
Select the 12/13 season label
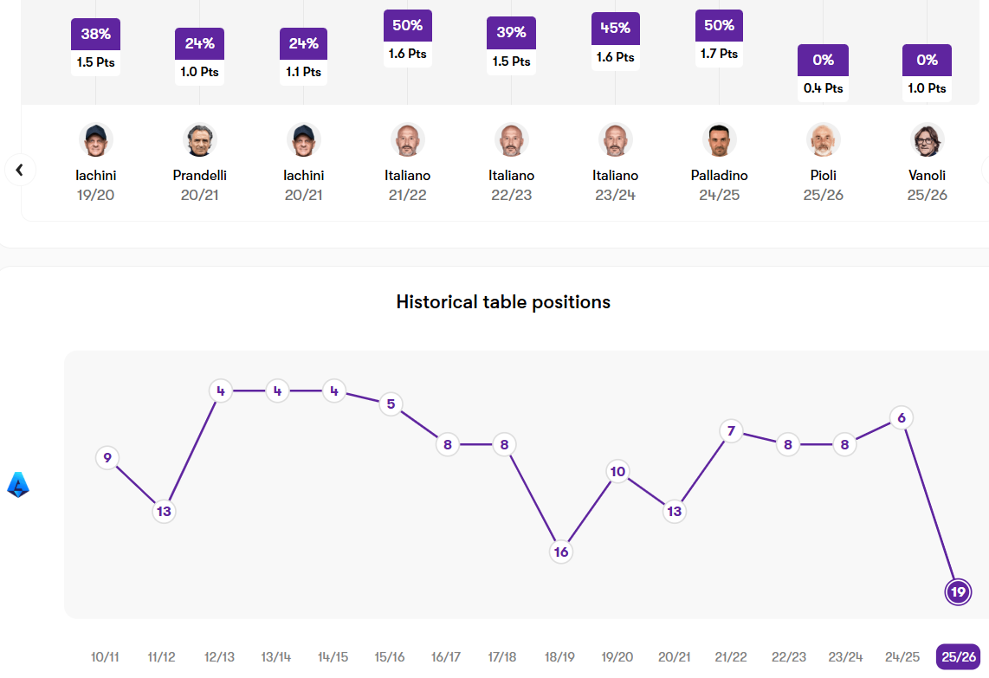[219, 657]
